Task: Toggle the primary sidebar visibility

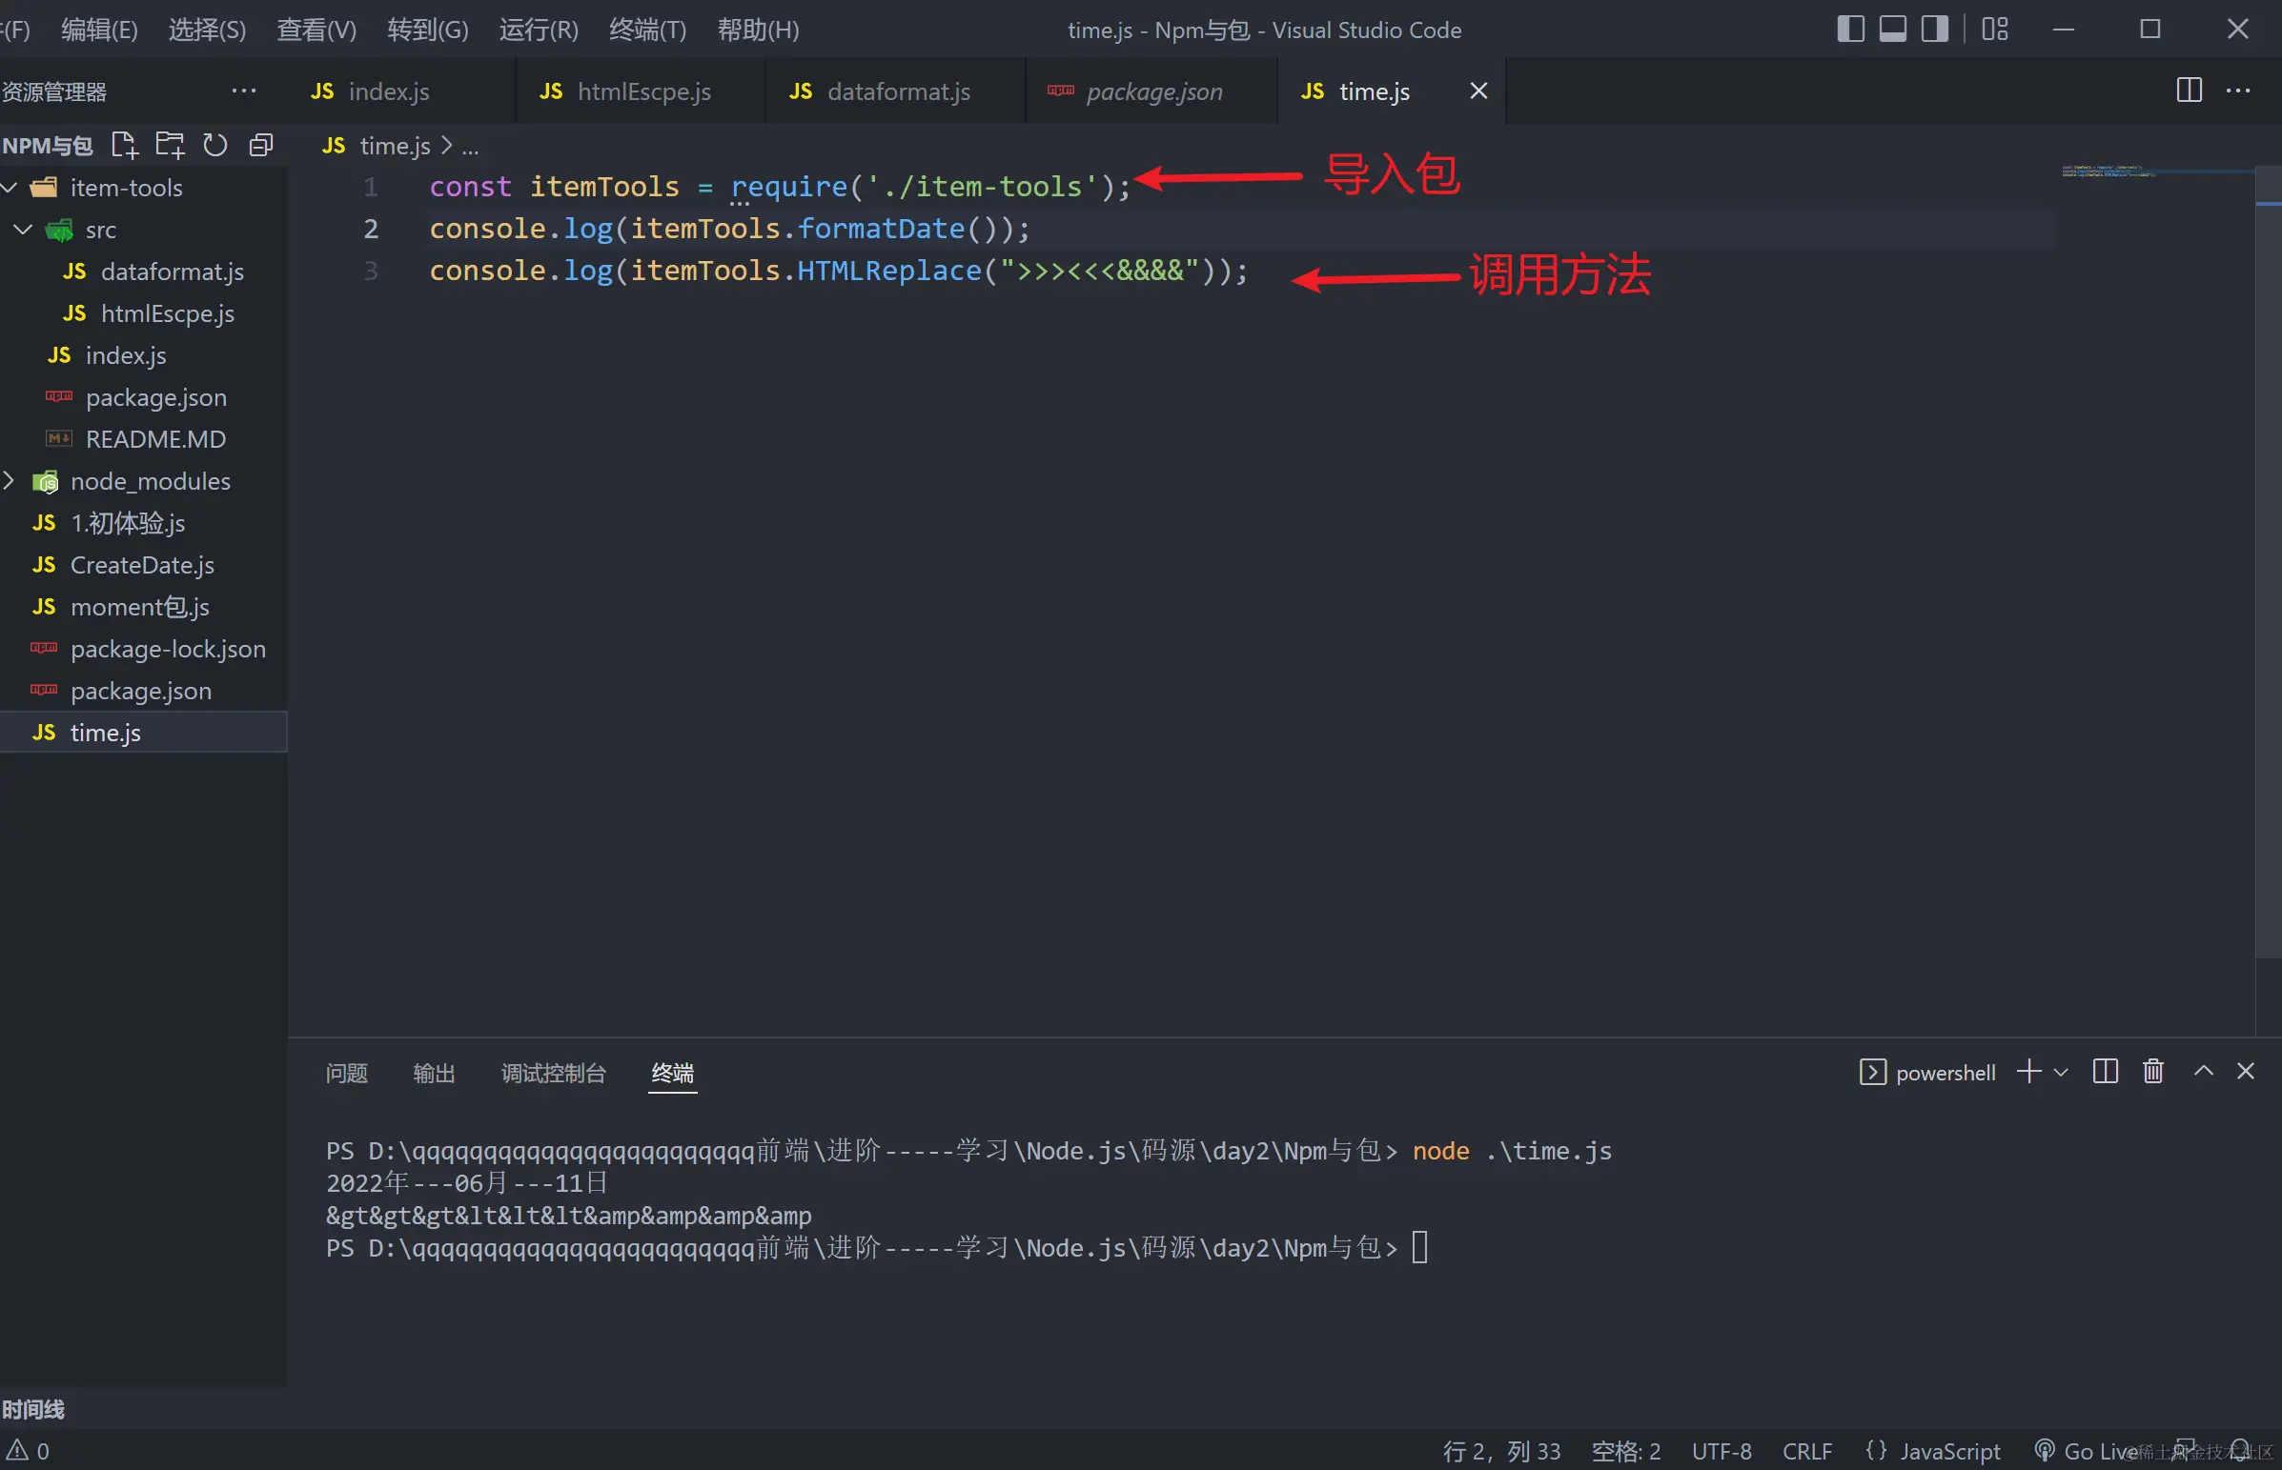Action: (1850, 30)
